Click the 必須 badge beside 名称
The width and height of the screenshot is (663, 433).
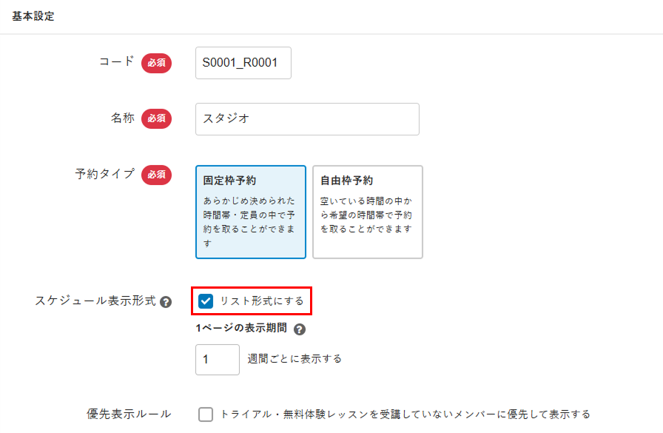pyautogui.click(x=156, y=118)
